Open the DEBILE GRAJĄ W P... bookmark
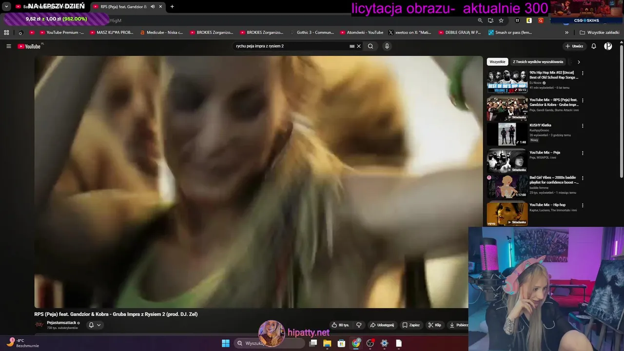The width and height of the screenshot is (624, 351). (460, 33)
